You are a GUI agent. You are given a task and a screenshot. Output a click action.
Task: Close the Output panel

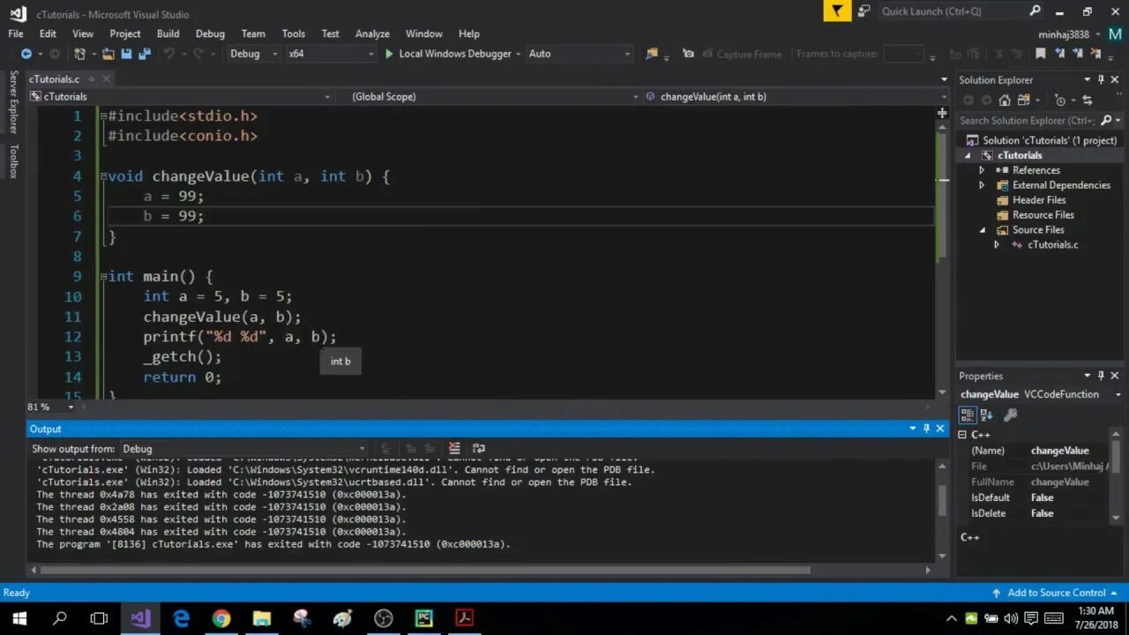[x=940, y=429]
